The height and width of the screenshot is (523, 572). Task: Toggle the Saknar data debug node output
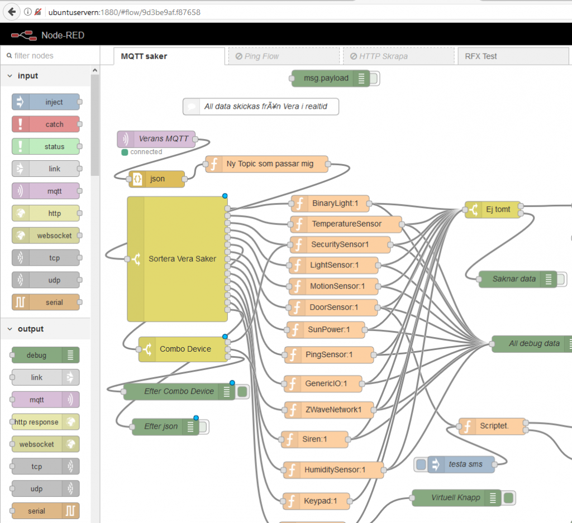(562, 280)
